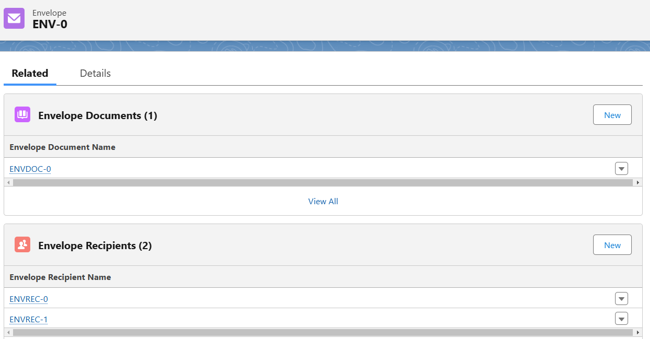Image resolution: width=650 pixels, height=339 pixels.
Task: Click the Envelope Recipients (2) heading
Action: point(95,246)
